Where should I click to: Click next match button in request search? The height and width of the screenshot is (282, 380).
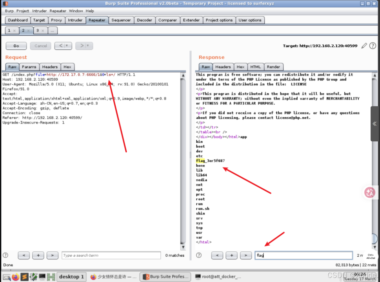[x=52, y=255]
